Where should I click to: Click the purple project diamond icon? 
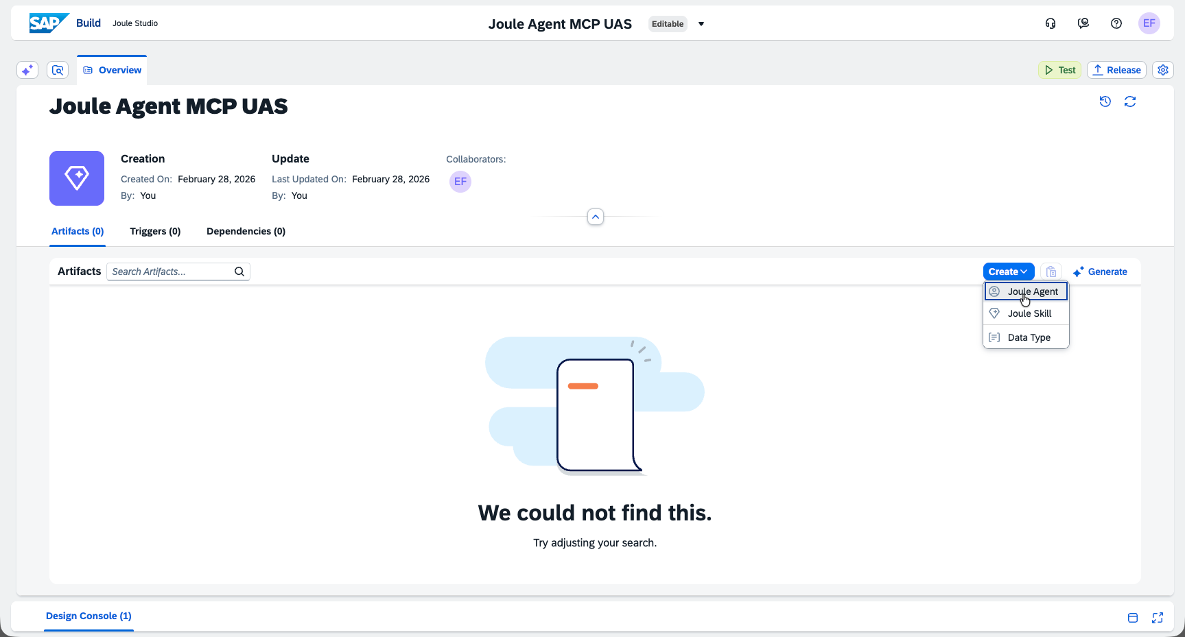[x=77, y=178]
